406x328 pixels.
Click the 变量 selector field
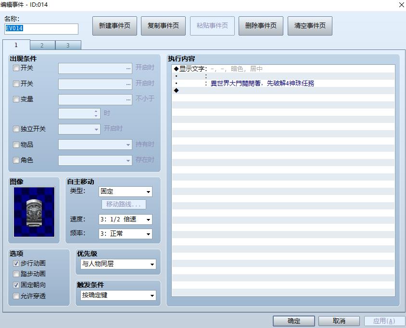coord(95,100)
